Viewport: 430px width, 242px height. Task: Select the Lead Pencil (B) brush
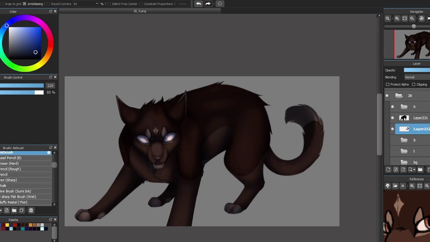pyautogui.click(x=26, y=158)
